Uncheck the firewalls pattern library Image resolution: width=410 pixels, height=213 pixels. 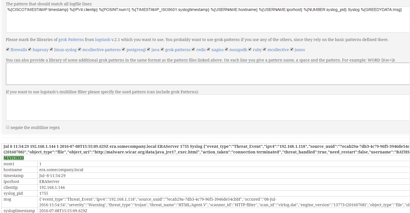(x=8, y=49)
